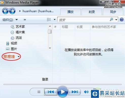The image size is (125, 98).
Task: Sort by the 参与创作的艺术家 column header
Action: click(104, 27)
